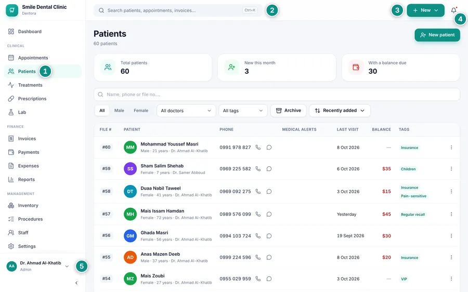Viewport: 468px width, 292px height.
Task: Click the Smile Dental Clinic tooth logo
Action: point(12,10)
